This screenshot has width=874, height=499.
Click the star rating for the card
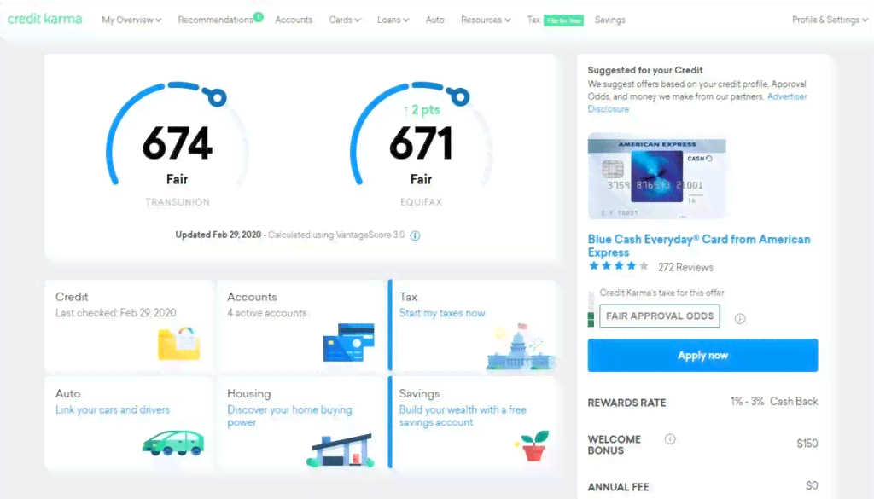[x=619, y=266]
